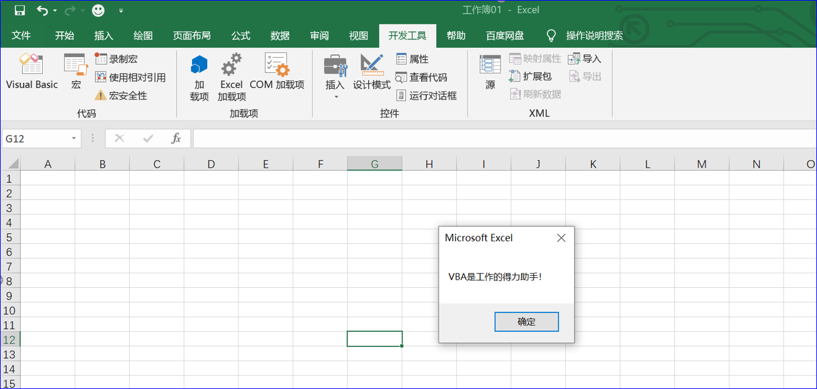Image resolution: width=817 pixels, height=389 pixels.
Task: Click 扩展包 in XML group
Action: 531,77
